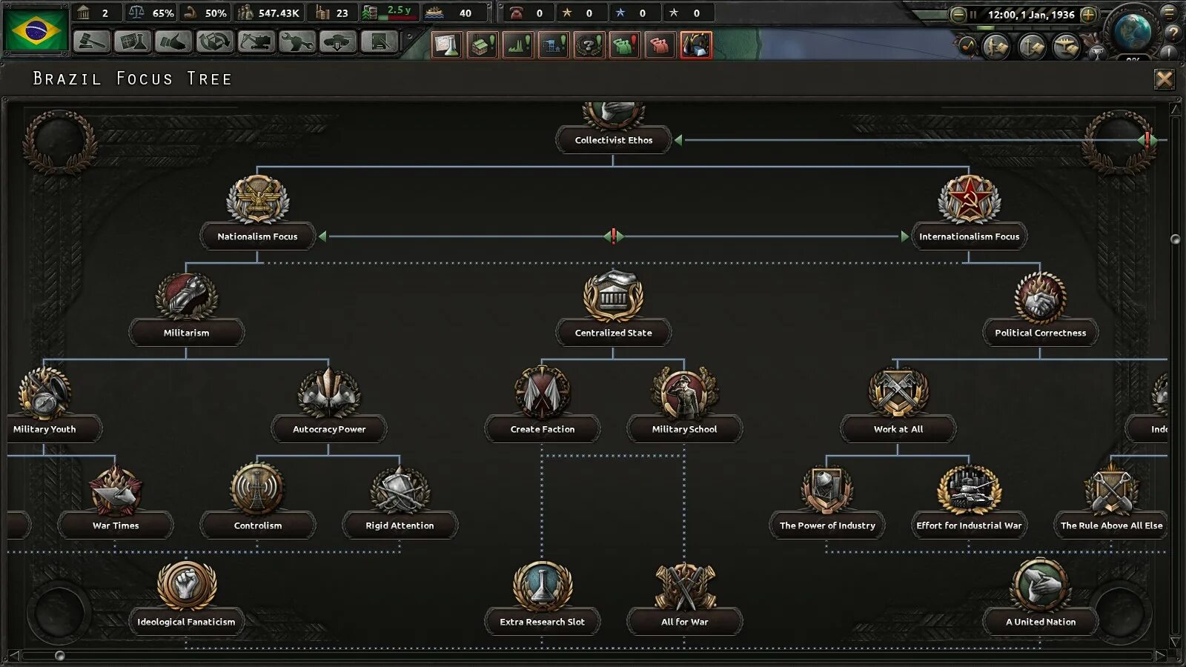Click the red soldiers alert icon
Viewport: 1186px width, 667px height.
[x=660, y=45]
